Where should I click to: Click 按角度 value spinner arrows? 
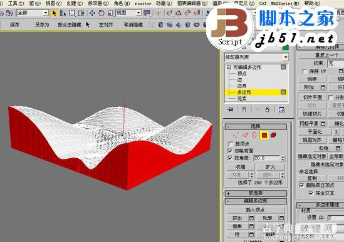tap(283, 158)
